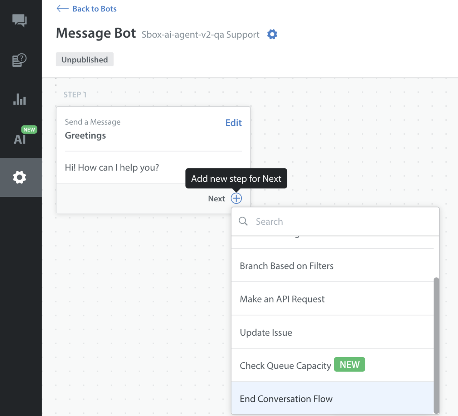Screen dimensions: 458x416
Task: Click the magnifying glass search icon
Action: pyautogui.click(x=243, y=221)
